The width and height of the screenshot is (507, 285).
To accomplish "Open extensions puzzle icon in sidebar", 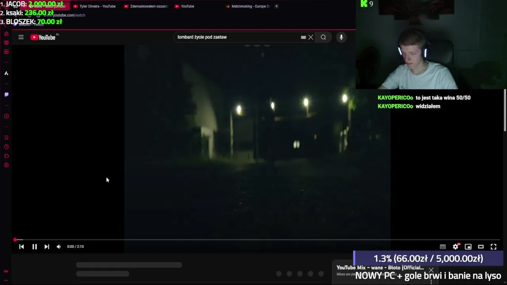I will (x=6, y=156).
